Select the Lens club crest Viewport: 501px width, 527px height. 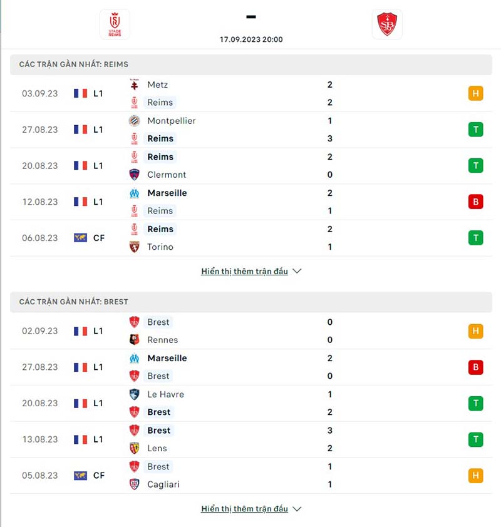134,448
